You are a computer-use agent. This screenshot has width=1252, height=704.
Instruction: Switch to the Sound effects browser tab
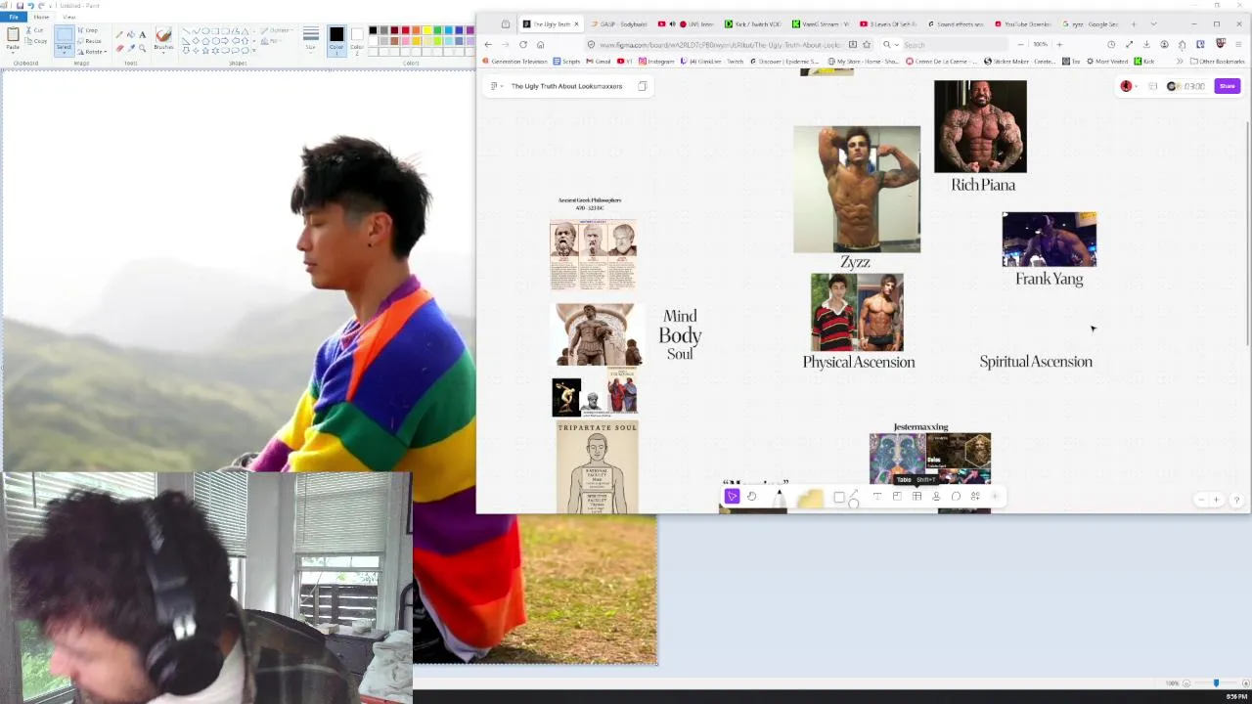(x=955, y=23)
